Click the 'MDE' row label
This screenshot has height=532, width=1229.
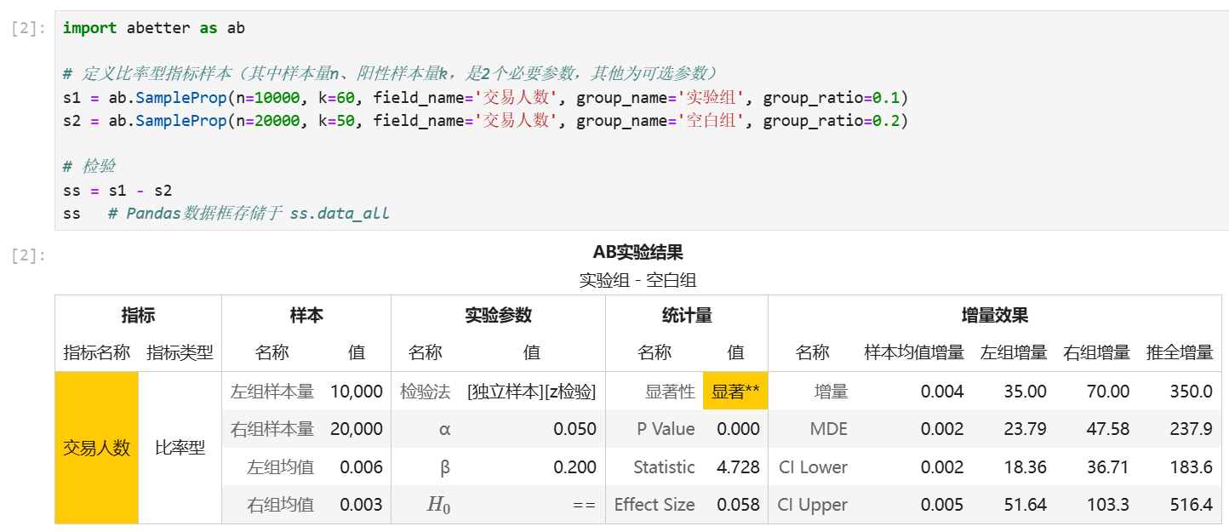click(829, 429)
